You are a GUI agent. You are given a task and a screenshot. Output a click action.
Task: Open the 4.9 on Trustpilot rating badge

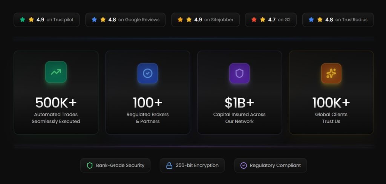tap(46, 20)
